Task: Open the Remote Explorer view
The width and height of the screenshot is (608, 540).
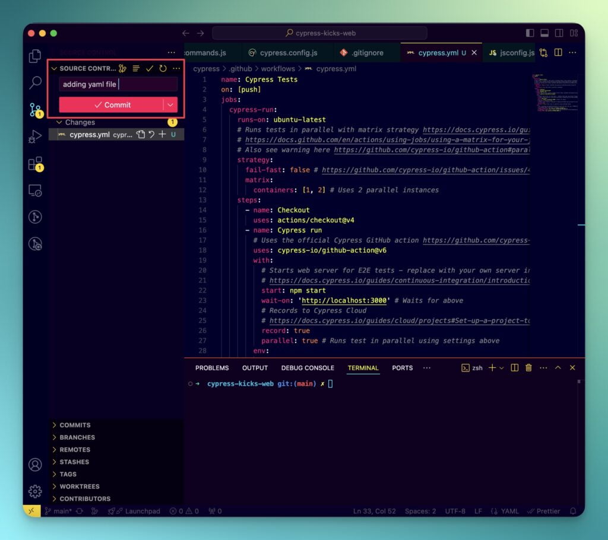Action: click(x=35, y=190)
